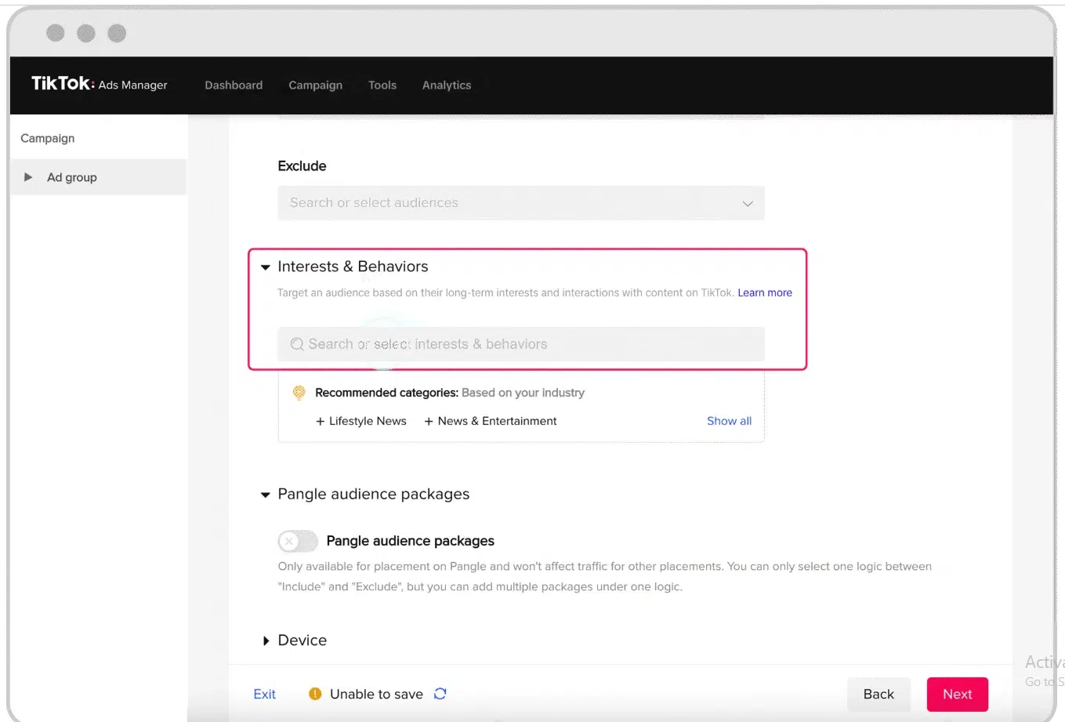The height and width of the screenshot is (722, 1065).
Task: Open the Tools menu
Action: pos(382,85)
